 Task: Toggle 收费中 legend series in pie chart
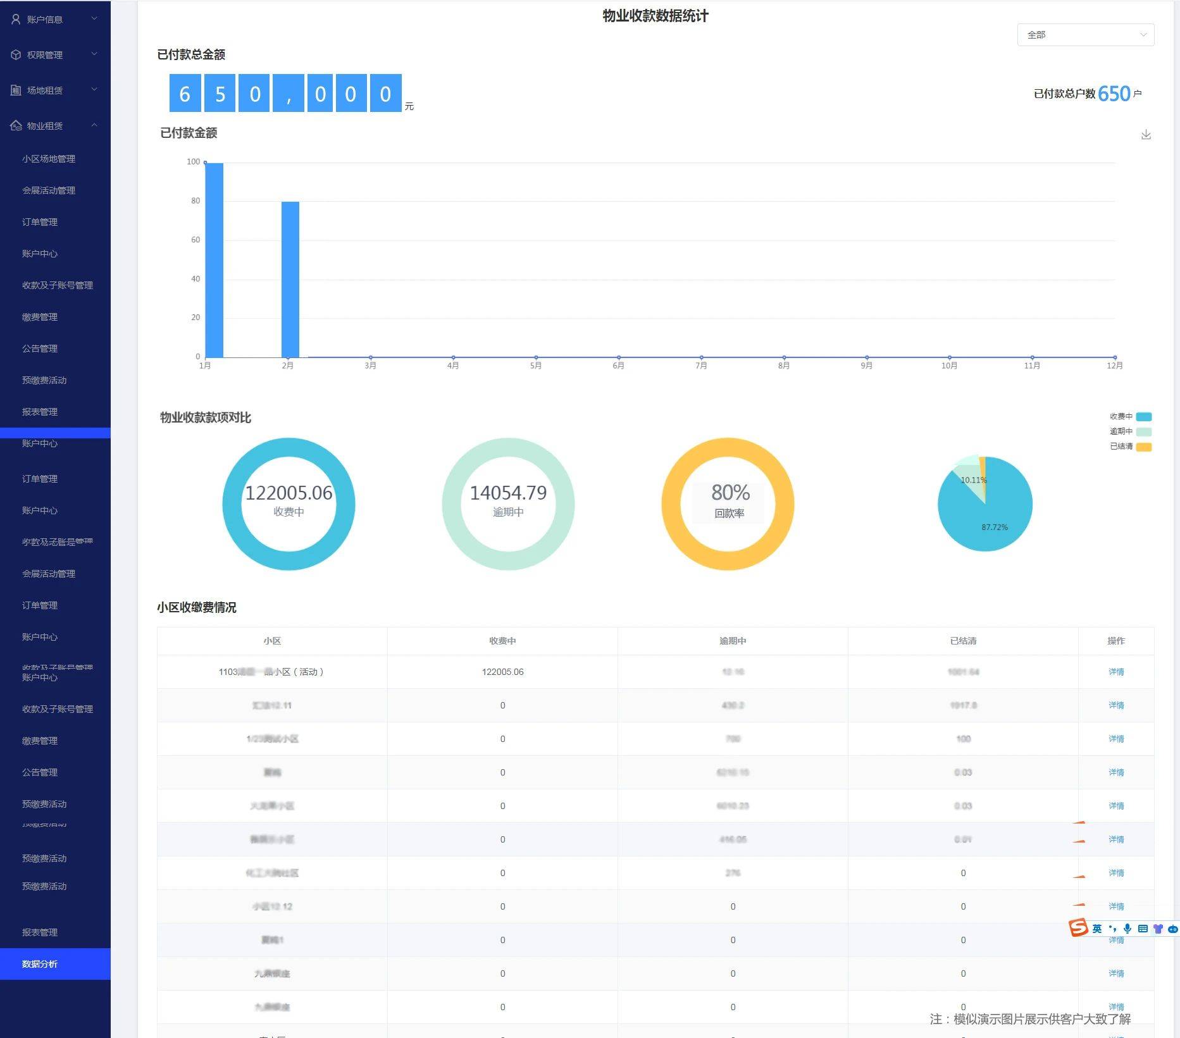[x=1143, y=417]
